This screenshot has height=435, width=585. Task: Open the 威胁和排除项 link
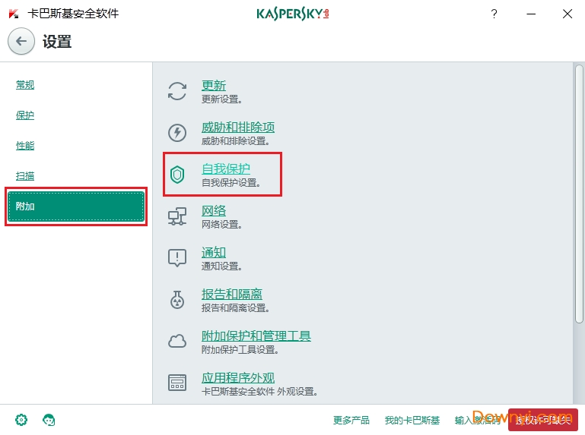pyautogui.click(x=237, y=127)
